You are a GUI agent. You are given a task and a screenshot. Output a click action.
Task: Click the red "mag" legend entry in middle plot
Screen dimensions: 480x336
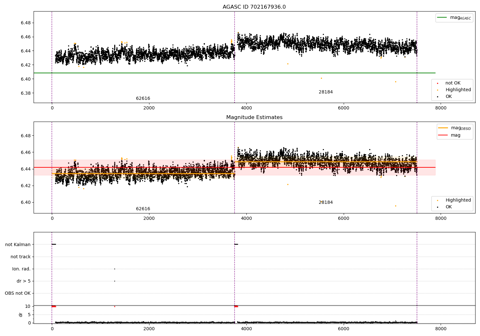point(449,135)
